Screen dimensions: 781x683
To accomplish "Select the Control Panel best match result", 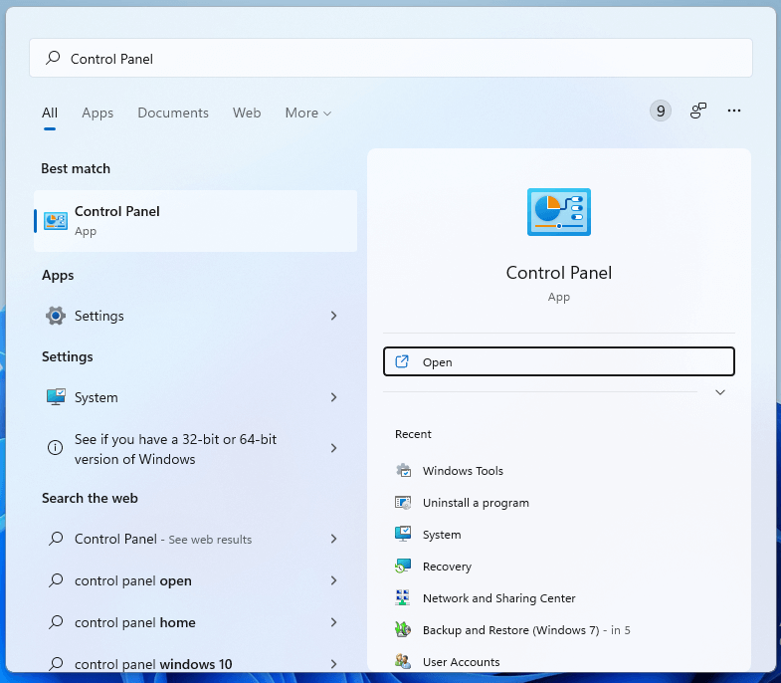I will click(195, 221).
